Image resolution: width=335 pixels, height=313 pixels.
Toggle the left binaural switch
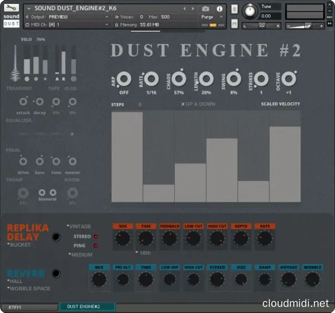coord(42,192)
